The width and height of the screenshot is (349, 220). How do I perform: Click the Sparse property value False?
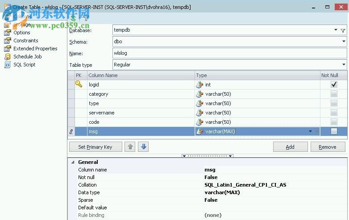[211, 200]
